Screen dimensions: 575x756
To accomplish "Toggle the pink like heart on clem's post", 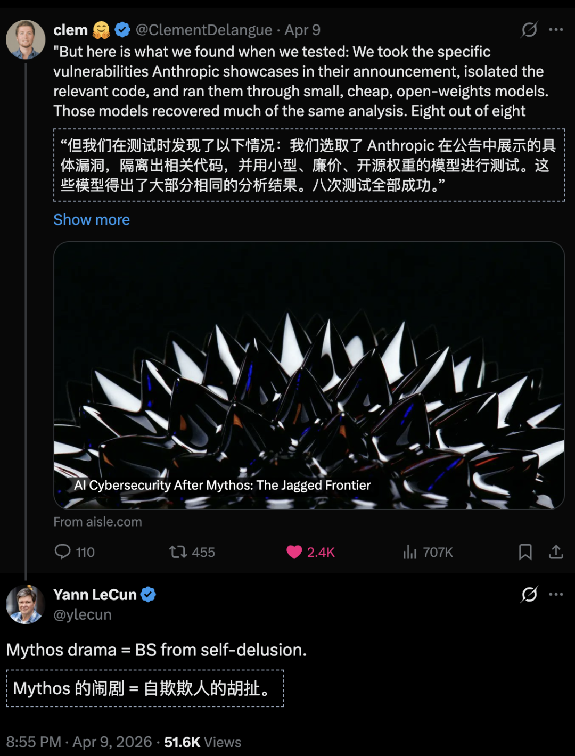I will 294,552.
